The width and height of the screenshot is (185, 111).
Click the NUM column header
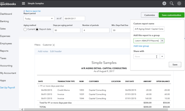pos(81,81)
